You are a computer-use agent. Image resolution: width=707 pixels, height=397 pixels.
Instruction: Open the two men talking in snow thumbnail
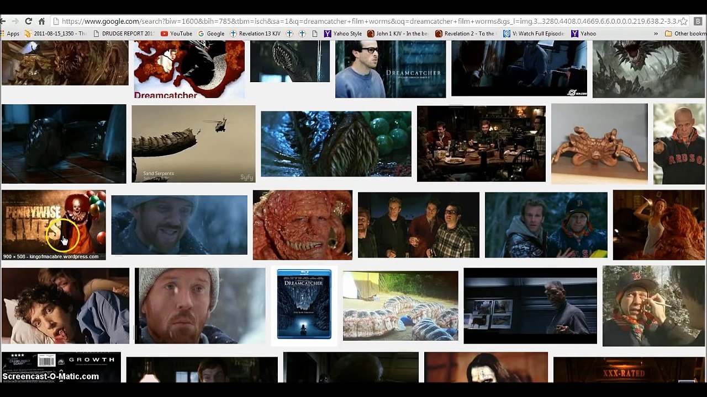tap(546, 225)
